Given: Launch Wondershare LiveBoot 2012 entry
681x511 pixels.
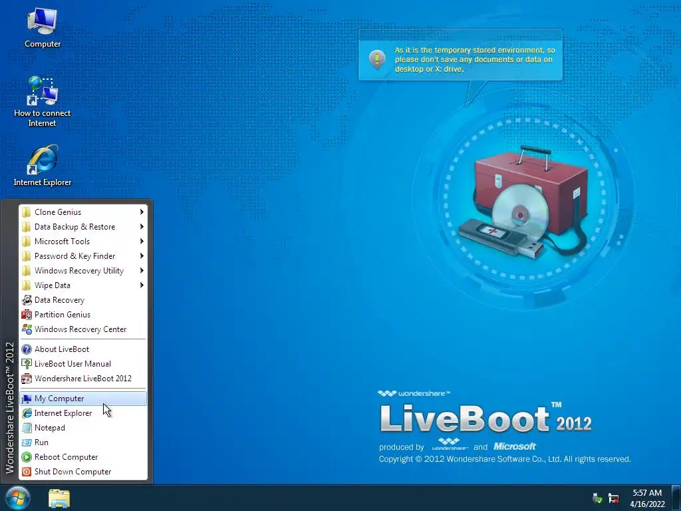Looking at the screenshot, I should pos(83,379).
